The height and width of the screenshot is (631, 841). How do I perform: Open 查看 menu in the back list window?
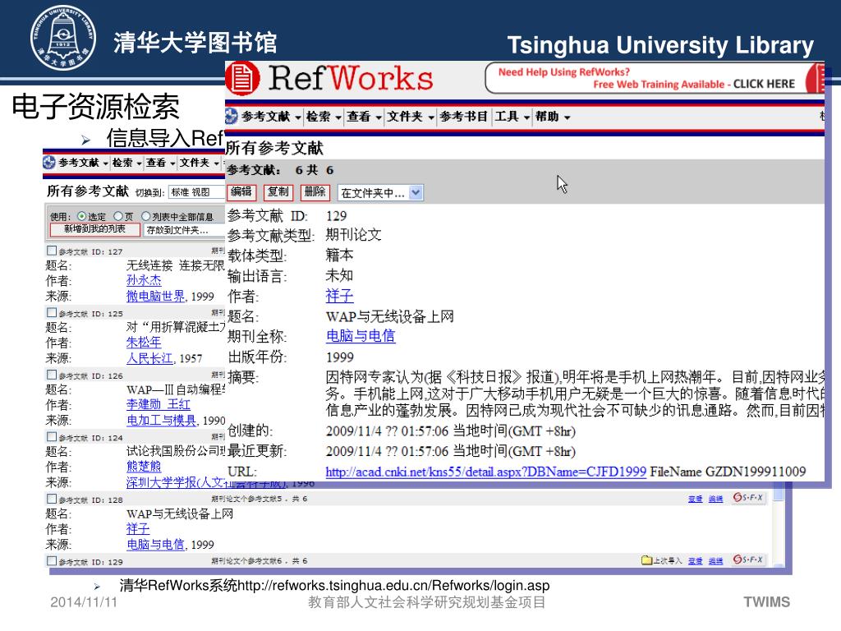[x=160, y=163]
